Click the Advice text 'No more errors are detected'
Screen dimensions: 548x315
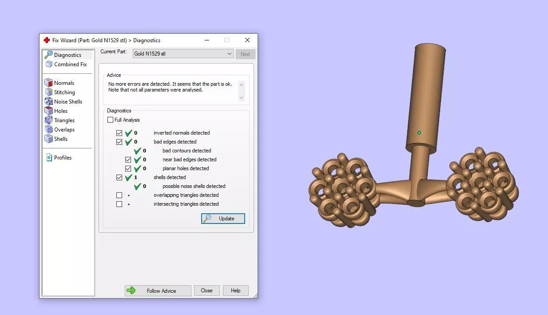pos(139,84)
